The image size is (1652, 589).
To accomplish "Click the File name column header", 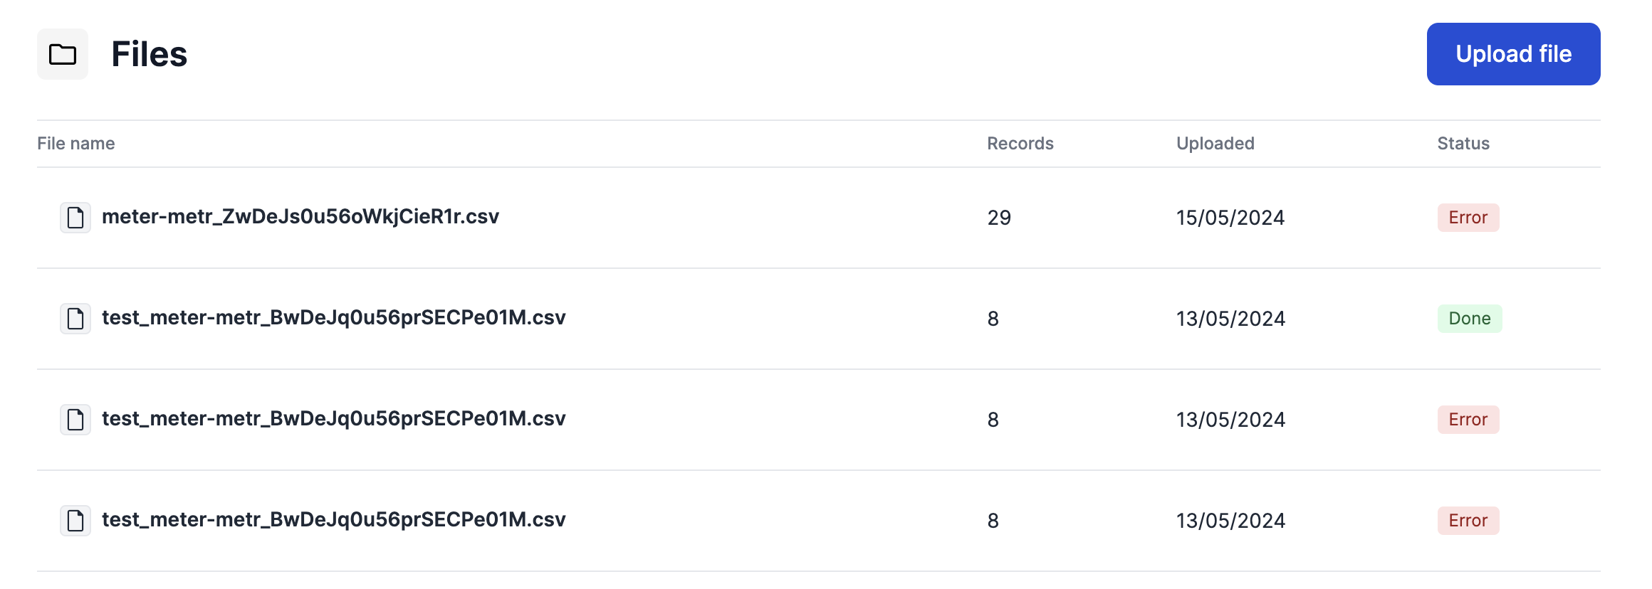I will [x=76, y=144].
